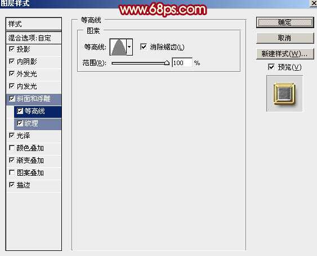Select the 光泽 style item
Viewport: 317px width, 256px height.
click(x=34, y=136)
